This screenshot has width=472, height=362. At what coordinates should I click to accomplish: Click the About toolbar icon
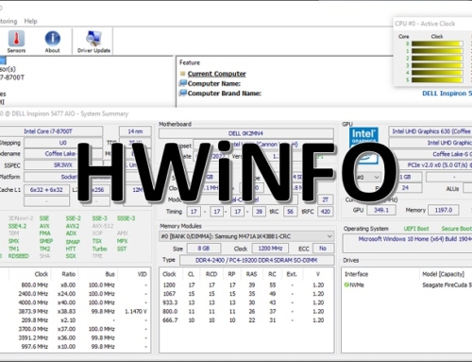coord(52,42)
